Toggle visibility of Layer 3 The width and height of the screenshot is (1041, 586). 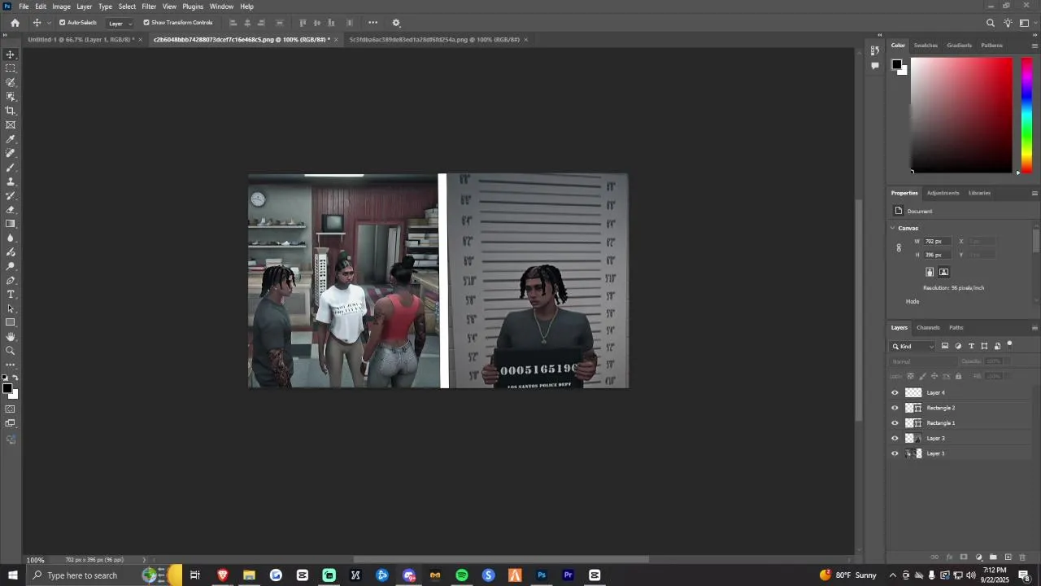click(895, 438)
